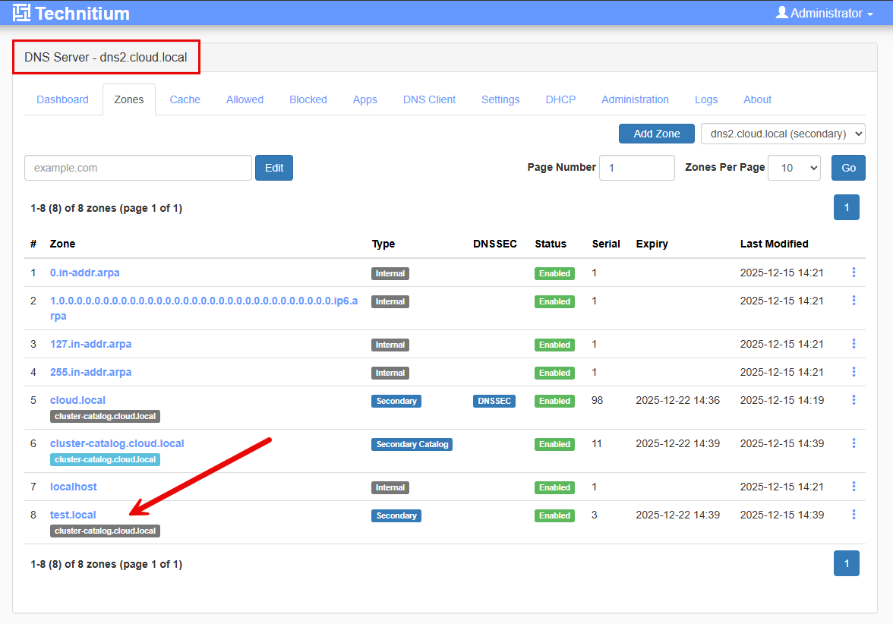Open options menu for test.local zone
This screenshot has height=624, width=893.
point(854,515)
